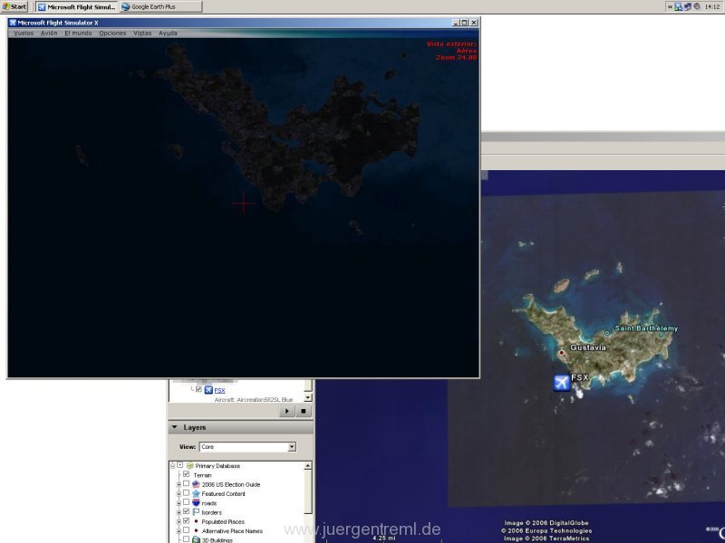
Task: Uncheck the Populated Places layer
Action: coord(186,520)
